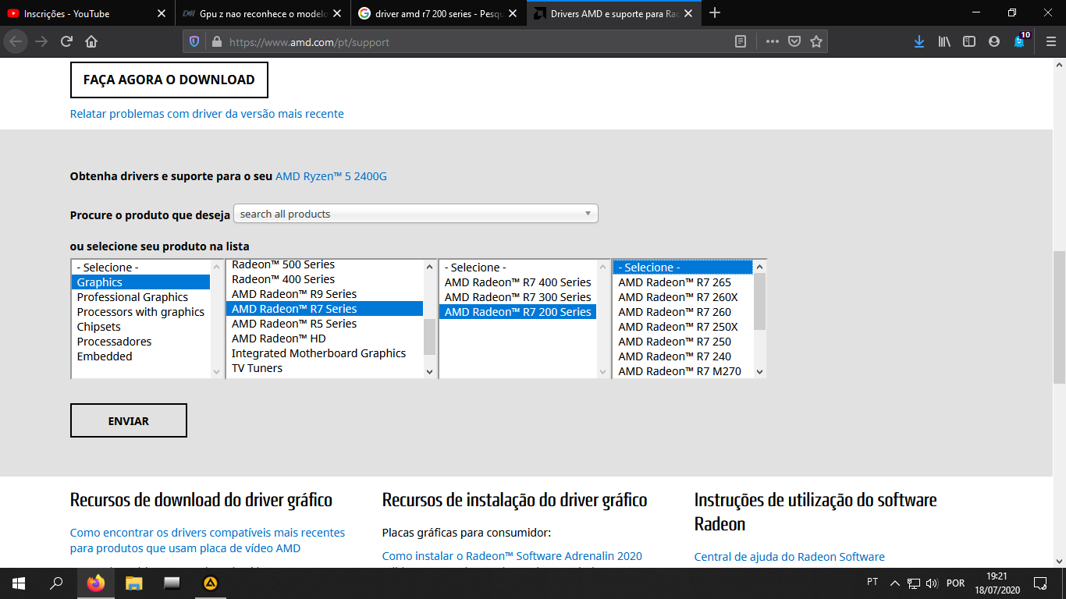This screenshot has width=1066, height=599.
Task: Open the search all products dropdown
Action: (416, 214)
